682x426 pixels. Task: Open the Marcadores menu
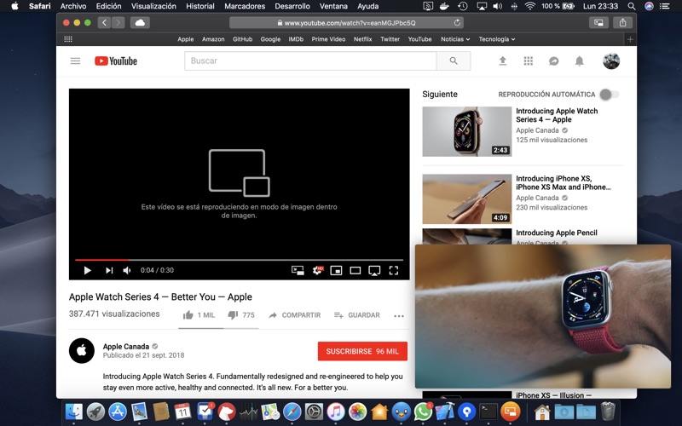[x=245, y=6]
